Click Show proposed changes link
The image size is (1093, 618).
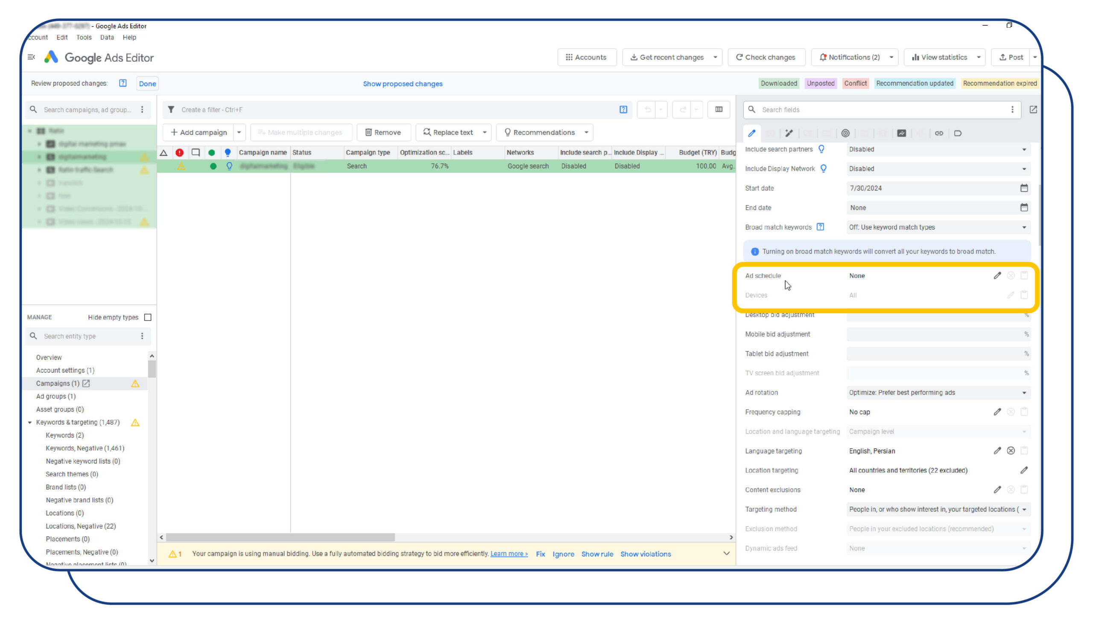point(403,84)
